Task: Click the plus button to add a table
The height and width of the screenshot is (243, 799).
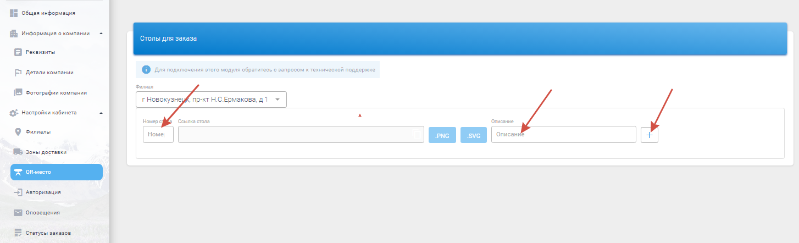Action: point(649,135)
